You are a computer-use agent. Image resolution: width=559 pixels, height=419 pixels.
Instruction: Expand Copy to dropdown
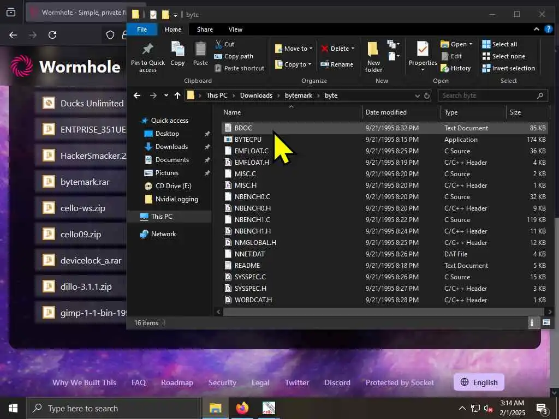click(x=310, y=64)
